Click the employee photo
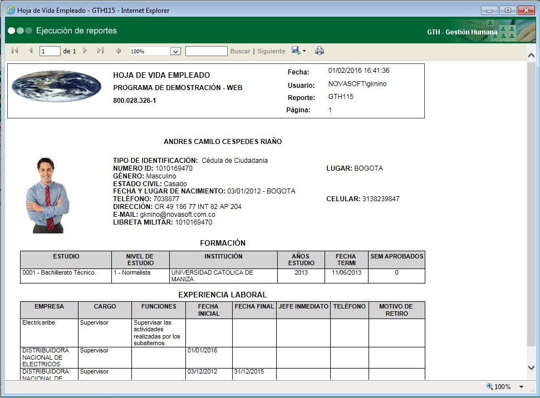The width and height of the screenshot is (540, 398). (47, 195)
